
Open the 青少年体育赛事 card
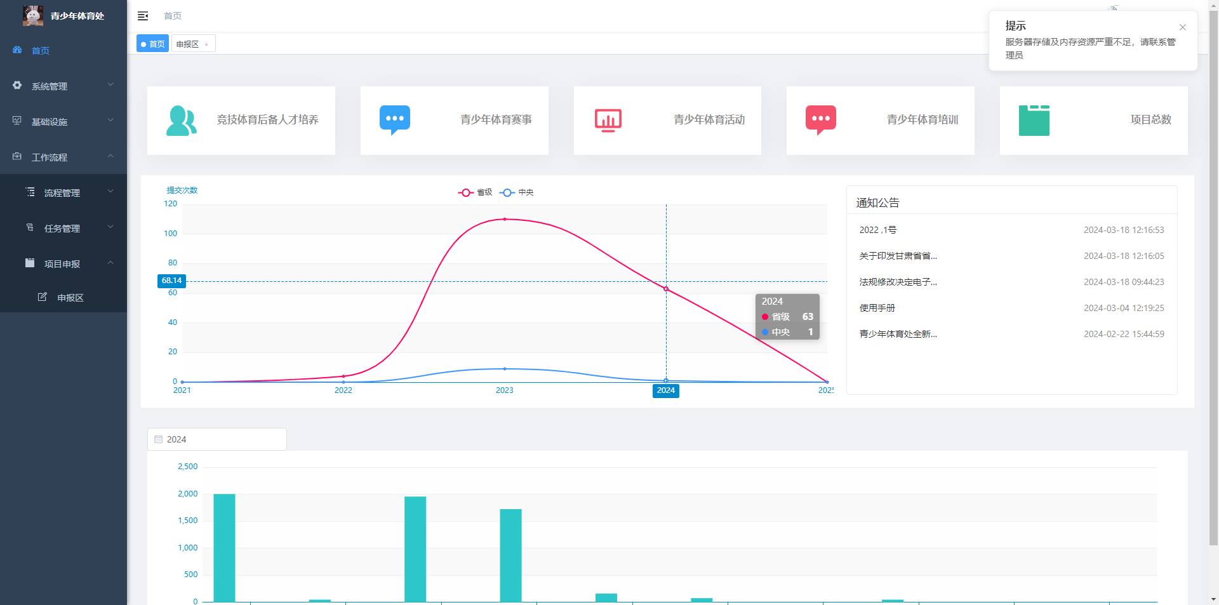[x=455, y=121]
